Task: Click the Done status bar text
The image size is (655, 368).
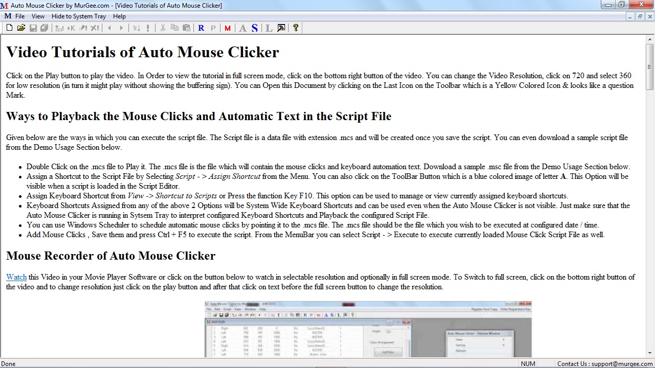Action: (9, 364)
